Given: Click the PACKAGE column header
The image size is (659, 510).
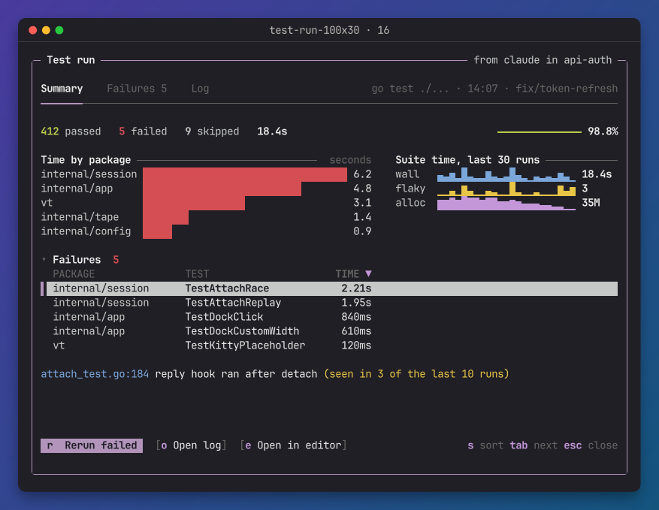Looking at the screenshot, I should click(74, 274).
